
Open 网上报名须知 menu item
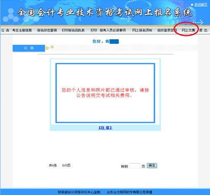pyautogui.click(x=142, y=30)
